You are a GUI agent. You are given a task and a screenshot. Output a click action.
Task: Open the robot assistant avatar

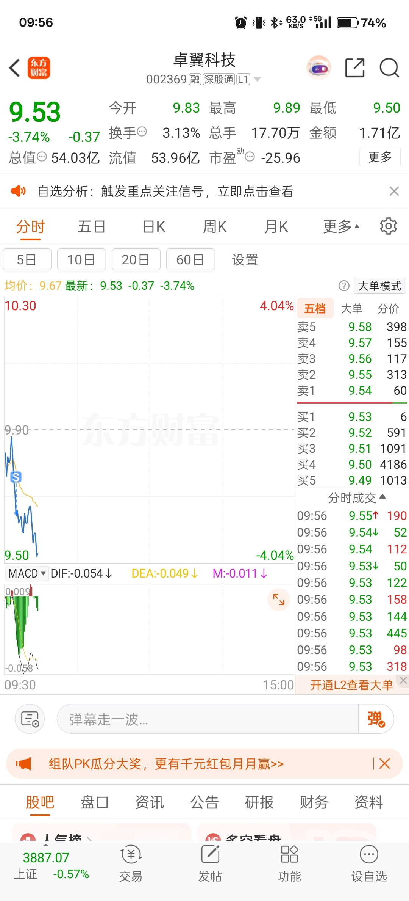[x=319, y=68]
